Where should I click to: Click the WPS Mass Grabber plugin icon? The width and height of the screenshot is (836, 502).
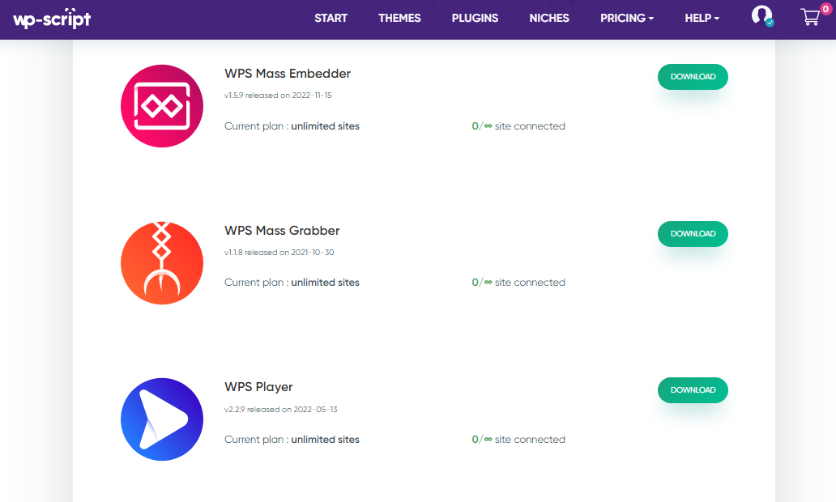[x=162, y=262]
